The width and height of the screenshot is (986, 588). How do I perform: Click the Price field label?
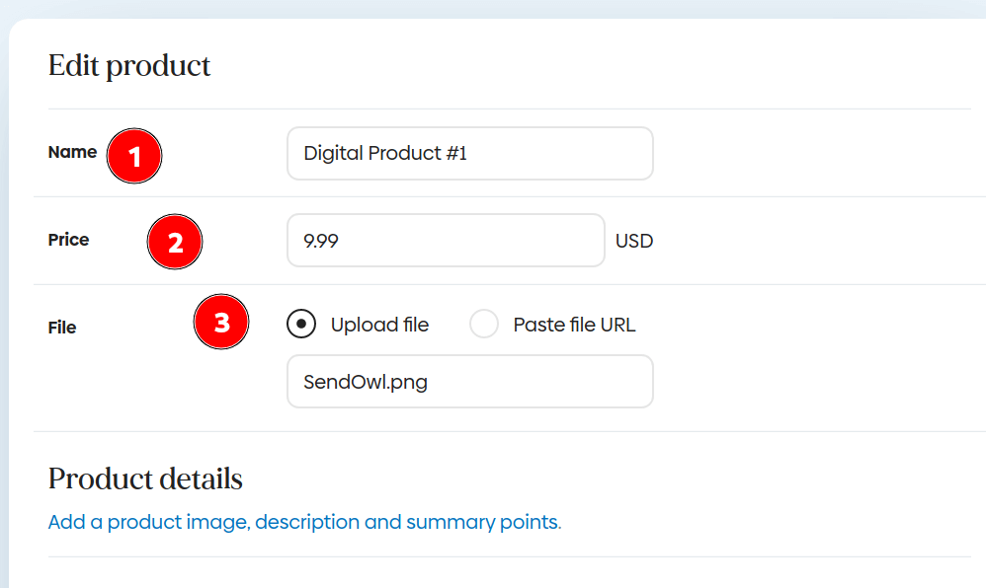pyautogui.click(x=68, y=240)
